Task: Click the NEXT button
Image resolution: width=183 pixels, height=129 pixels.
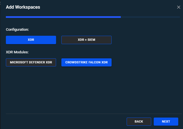Action: 166,121
